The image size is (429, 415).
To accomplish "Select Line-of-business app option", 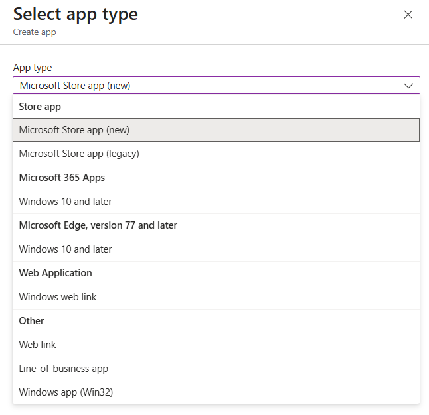I will 216,369.
